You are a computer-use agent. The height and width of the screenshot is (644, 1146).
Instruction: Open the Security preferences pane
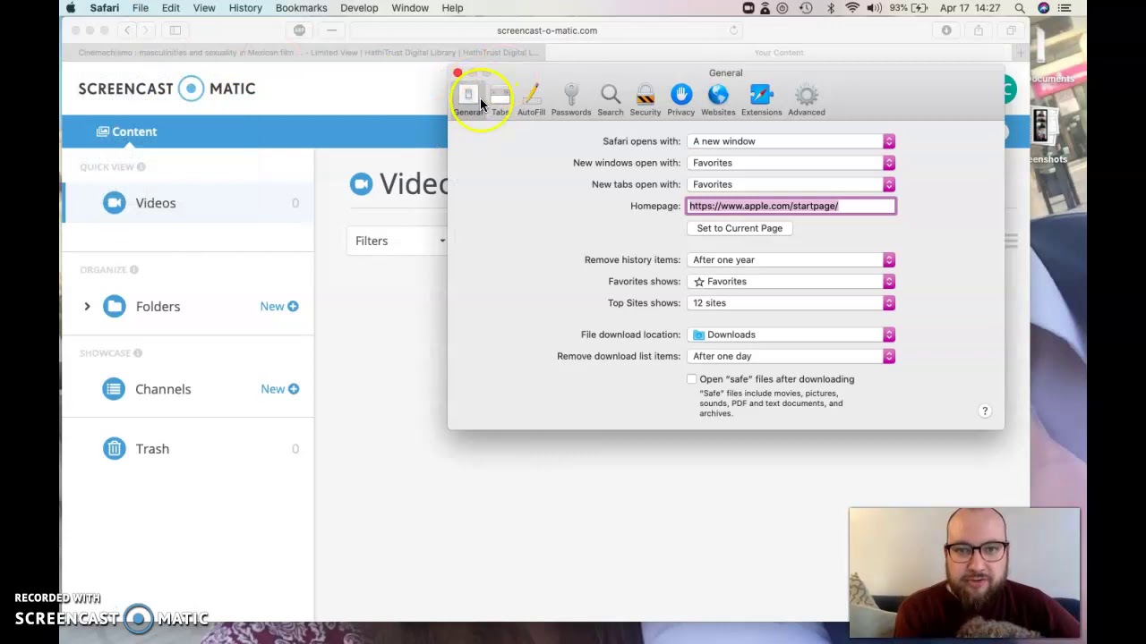[x=645, y=100]
